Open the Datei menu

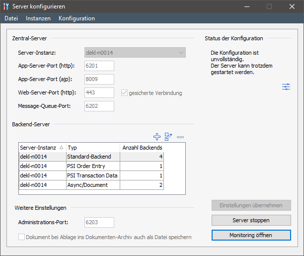[x=11, y=18]
